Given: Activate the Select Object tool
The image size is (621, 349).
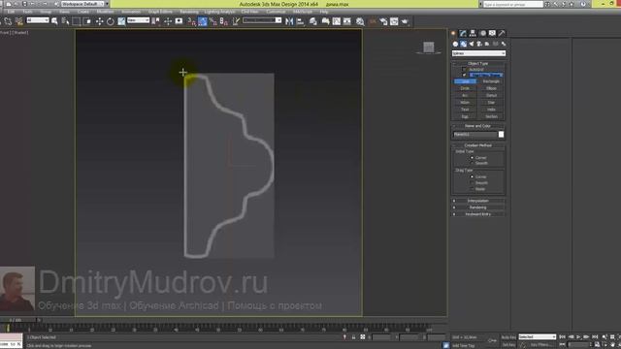Looking at the screenshot, I should (x=54, y=21).
